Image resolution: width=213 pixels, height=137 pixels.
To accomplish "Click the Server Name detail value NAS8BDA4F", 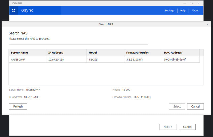I will 33,89.
